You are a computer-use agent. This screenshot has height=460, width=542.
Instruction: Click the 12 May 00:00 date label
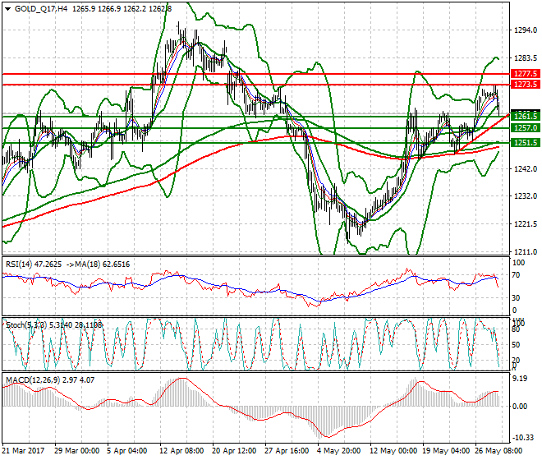pyautogui.click(x=393, y=451)
